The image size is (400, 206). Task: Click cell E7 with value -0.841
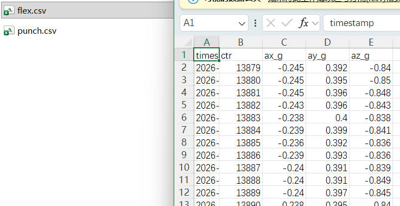point(371,130)
